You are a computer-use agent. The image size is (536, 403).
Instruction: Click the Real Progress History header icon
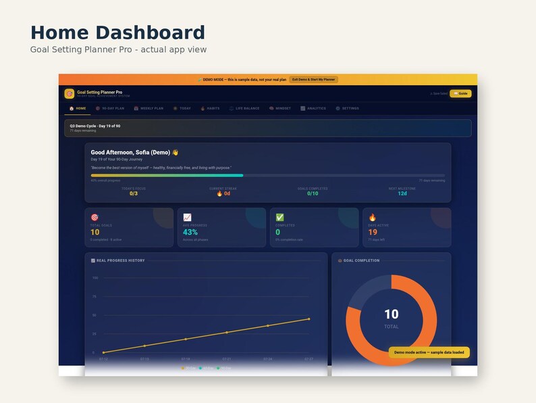[x=93, y=260]
